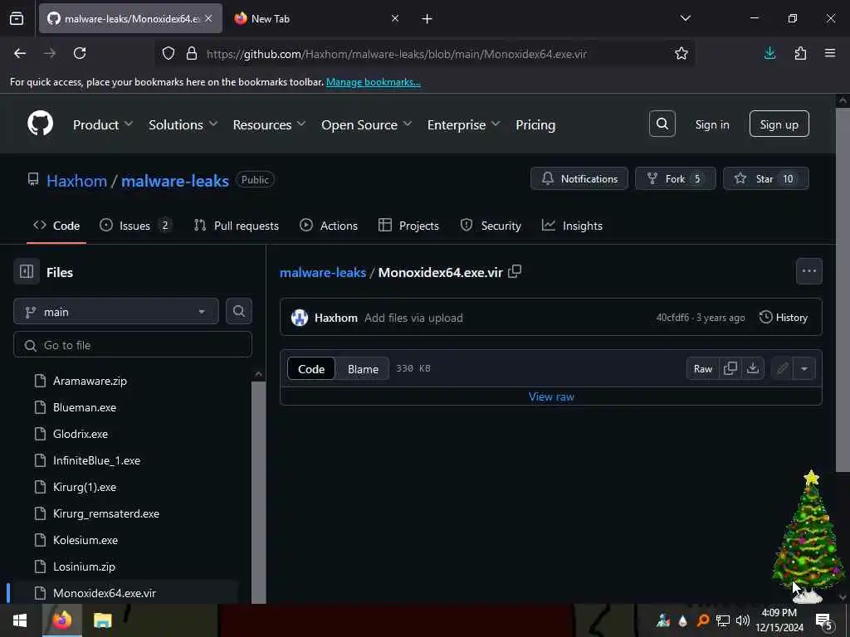Switch to Code view toggle
Image resolution: width=850 pixels, height=637 pixels.
[x=311, y=369]
